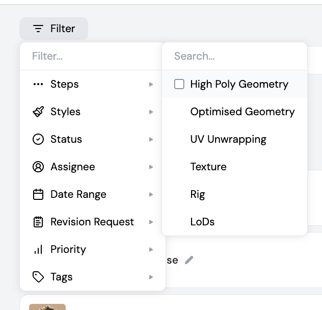Click the Revision Request clipboard icon
The image size is (322, 310).
[38, 222]
